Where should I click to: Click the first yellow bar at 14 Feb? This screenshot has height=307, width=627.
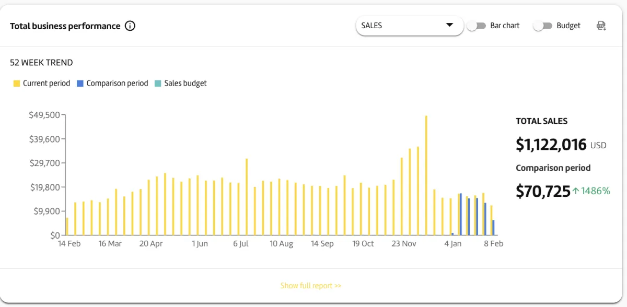click(x=67, y=227)
